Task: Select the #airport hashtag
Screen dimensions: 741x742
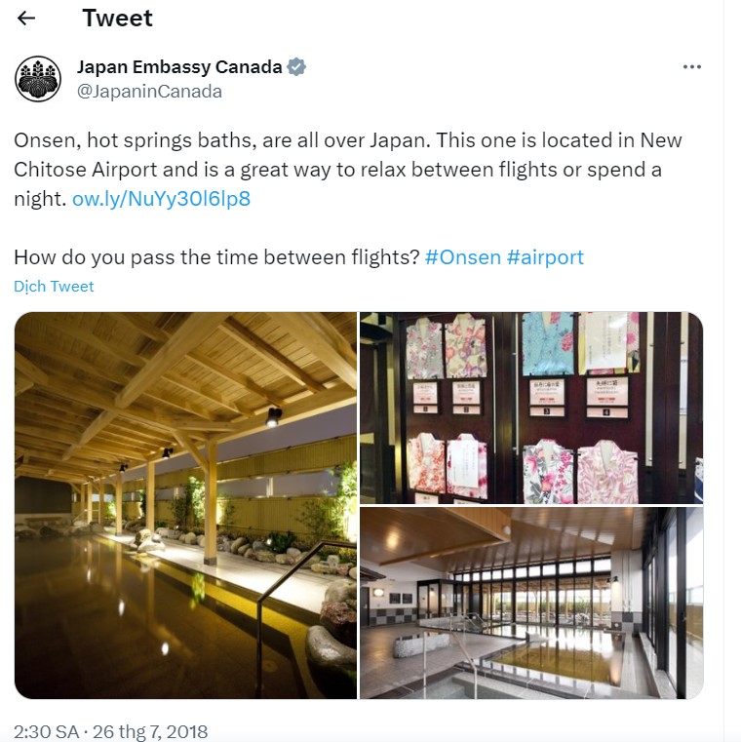Action: [x=545, y=257]
